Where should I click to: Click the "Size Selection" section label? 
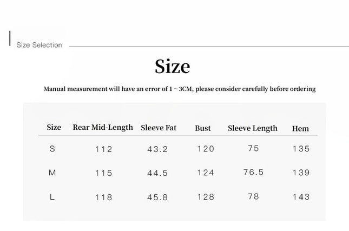[x=39, y=45]
